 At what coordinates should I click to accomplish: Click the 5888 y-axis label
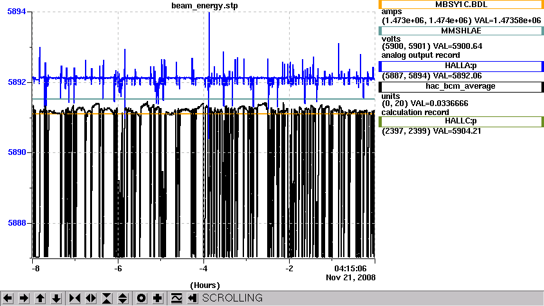pos(17,223)
